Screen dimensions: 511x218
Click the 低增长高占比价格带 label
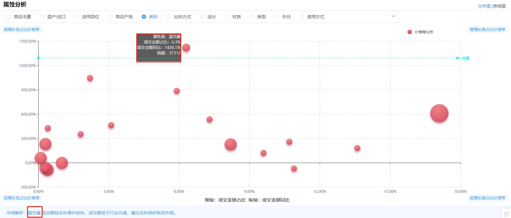487,198
